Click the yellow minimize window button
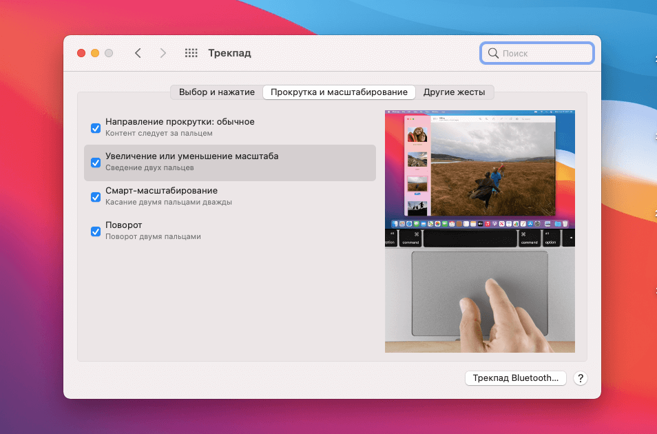 tap(94, 52)
